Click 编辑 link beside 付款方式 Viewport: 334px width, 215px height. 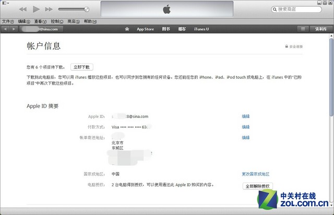(246, 127)
